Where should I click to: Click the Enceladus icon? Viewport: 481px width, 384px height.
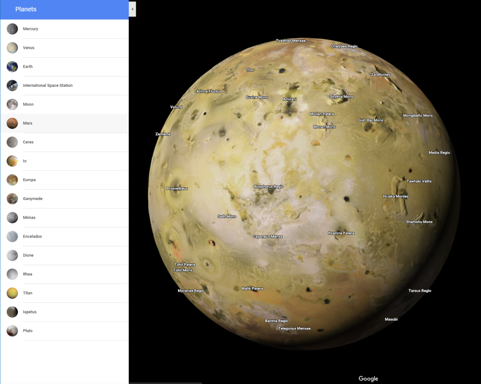pos(12,236)
